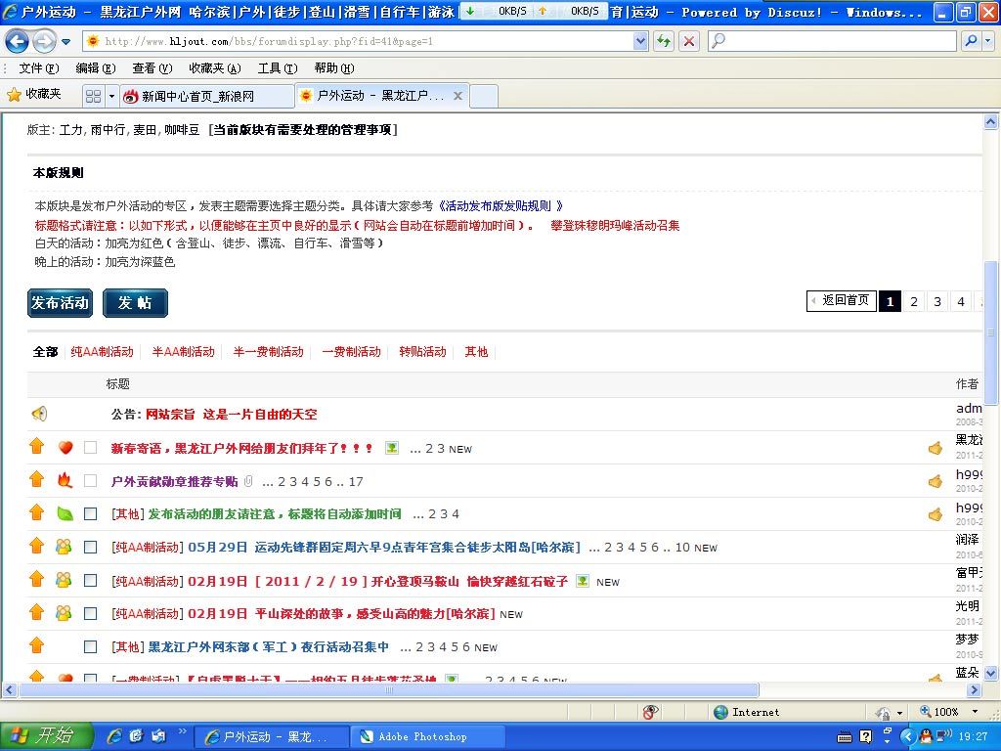
Task: Select checkbox for 黑龙江户外网东部 thread
Action: click(x=90, y=646)
